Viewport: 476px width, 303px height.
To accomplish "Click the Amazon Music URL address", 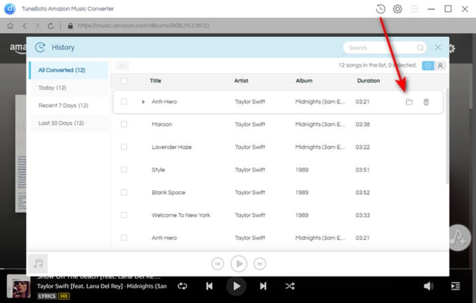I will [143, 26].
